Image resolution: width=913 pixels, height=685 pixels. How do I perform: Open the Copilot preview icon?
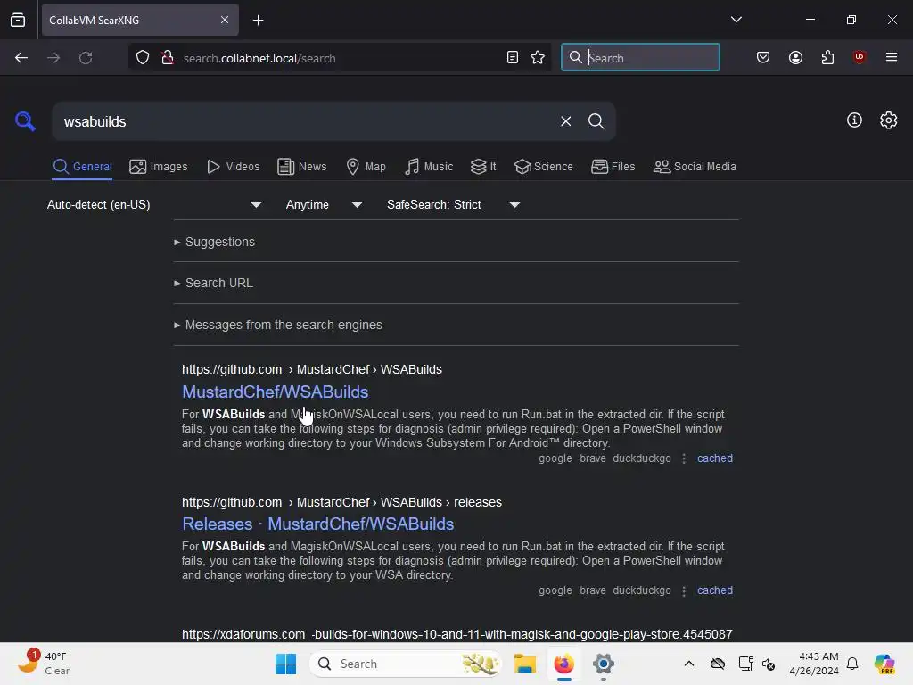coord(884,664)
